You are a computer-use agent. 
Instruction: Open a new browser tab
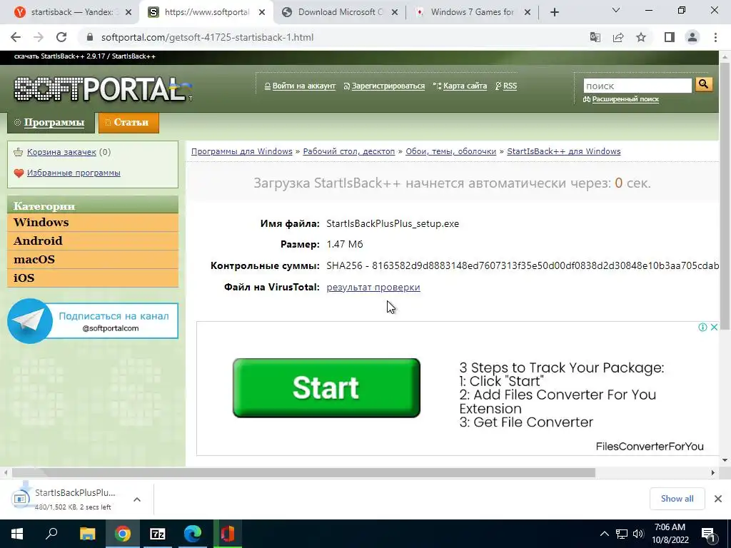click(554, 13)
